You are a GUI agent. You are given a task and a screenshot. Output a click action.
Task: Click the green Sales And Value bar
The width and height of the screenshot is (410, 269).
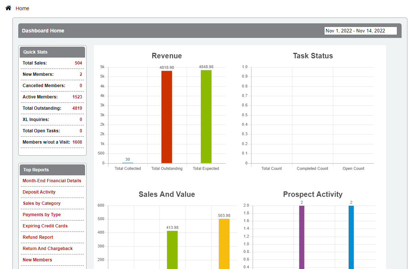(172, 250)
